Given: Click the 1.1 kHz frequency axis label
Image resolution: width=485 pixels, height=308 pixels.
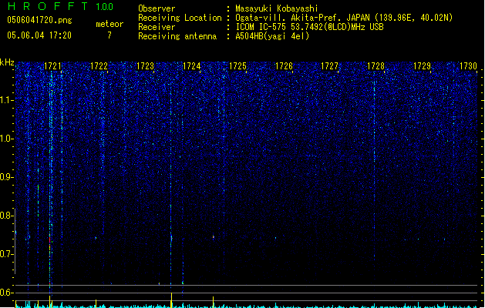Looking at the screenshot, I should pyautogui.click(x=6, y=100).
